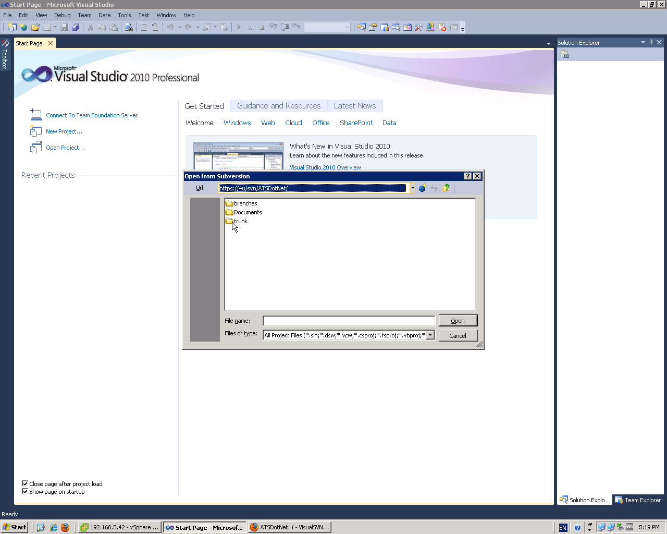Click the Start Debugging play icon
667x534 pixels.
click(x=239, y=27)
